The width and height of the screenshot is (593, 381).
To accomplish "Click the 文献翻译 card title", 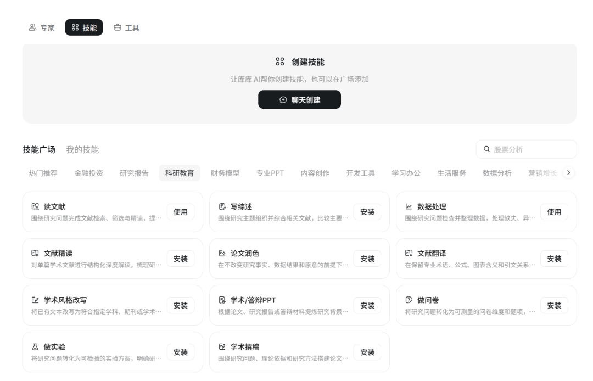I will click(432, 253).
